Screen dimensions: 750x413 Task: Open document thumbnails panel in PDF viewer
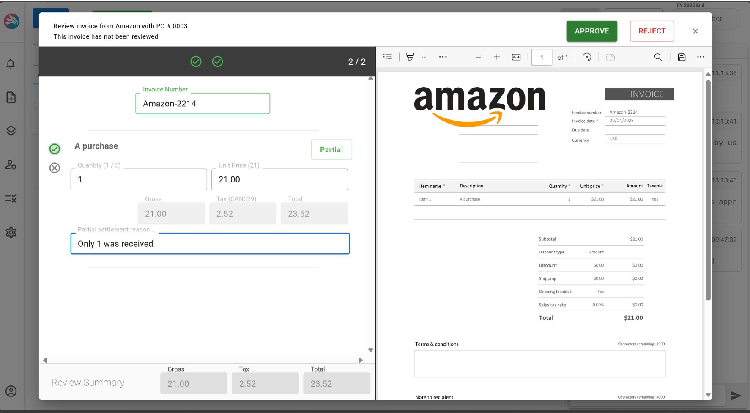click(388, 57)
